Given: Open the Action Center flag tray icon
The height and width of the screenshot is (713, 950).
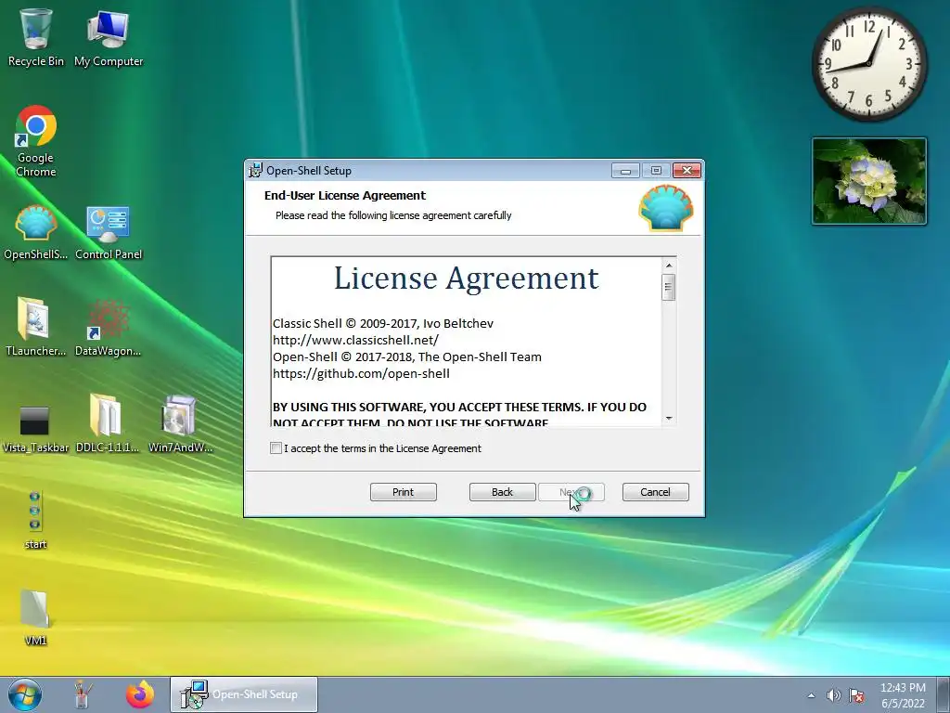Looking at the screenshot, I should click(856, 695).
